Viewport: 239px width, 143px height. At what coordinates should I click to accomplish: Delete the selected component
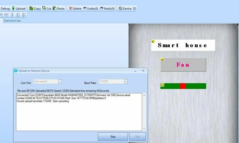[x=75, y=8]
